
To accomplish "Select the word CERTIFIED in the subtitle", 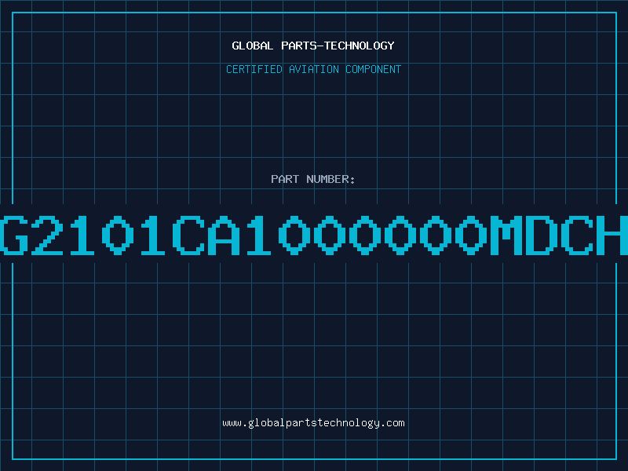I will [x=254, y=69].
